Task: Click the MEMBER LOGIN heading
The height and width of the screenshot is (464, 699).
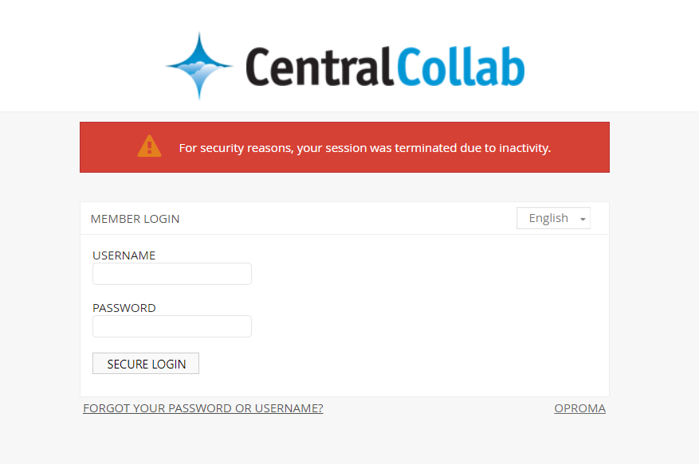Action: (x=135, y=219)
